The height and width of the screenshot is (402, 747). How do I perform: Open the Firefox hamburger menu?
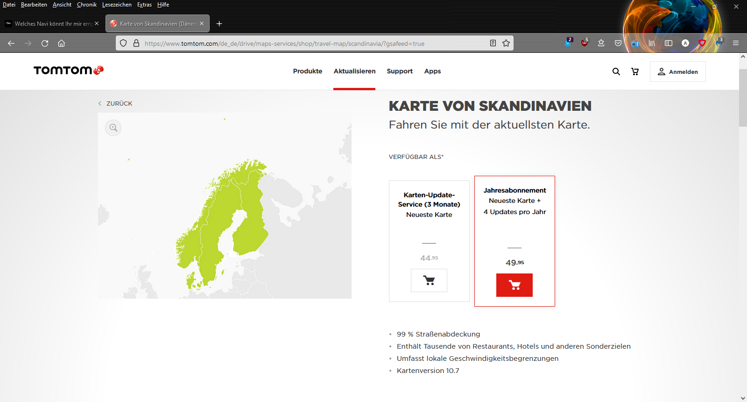point(736,43)
